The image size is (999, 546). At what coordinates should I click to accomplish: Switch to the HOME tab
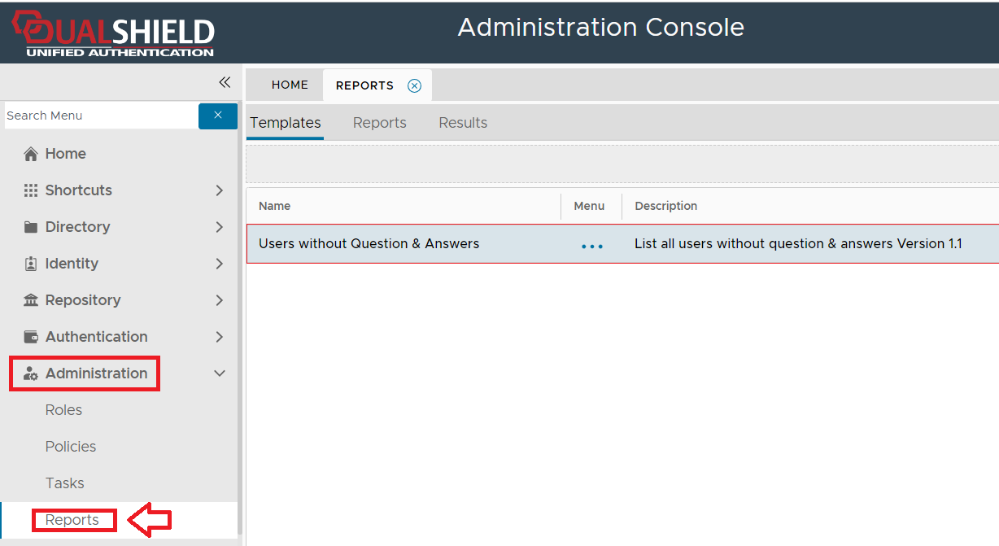click(290, 85)
